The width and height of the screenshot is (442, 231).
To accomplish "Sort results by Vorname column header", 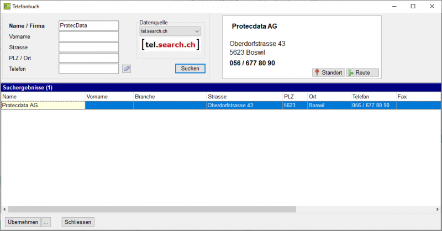I will tap(109, 97).
